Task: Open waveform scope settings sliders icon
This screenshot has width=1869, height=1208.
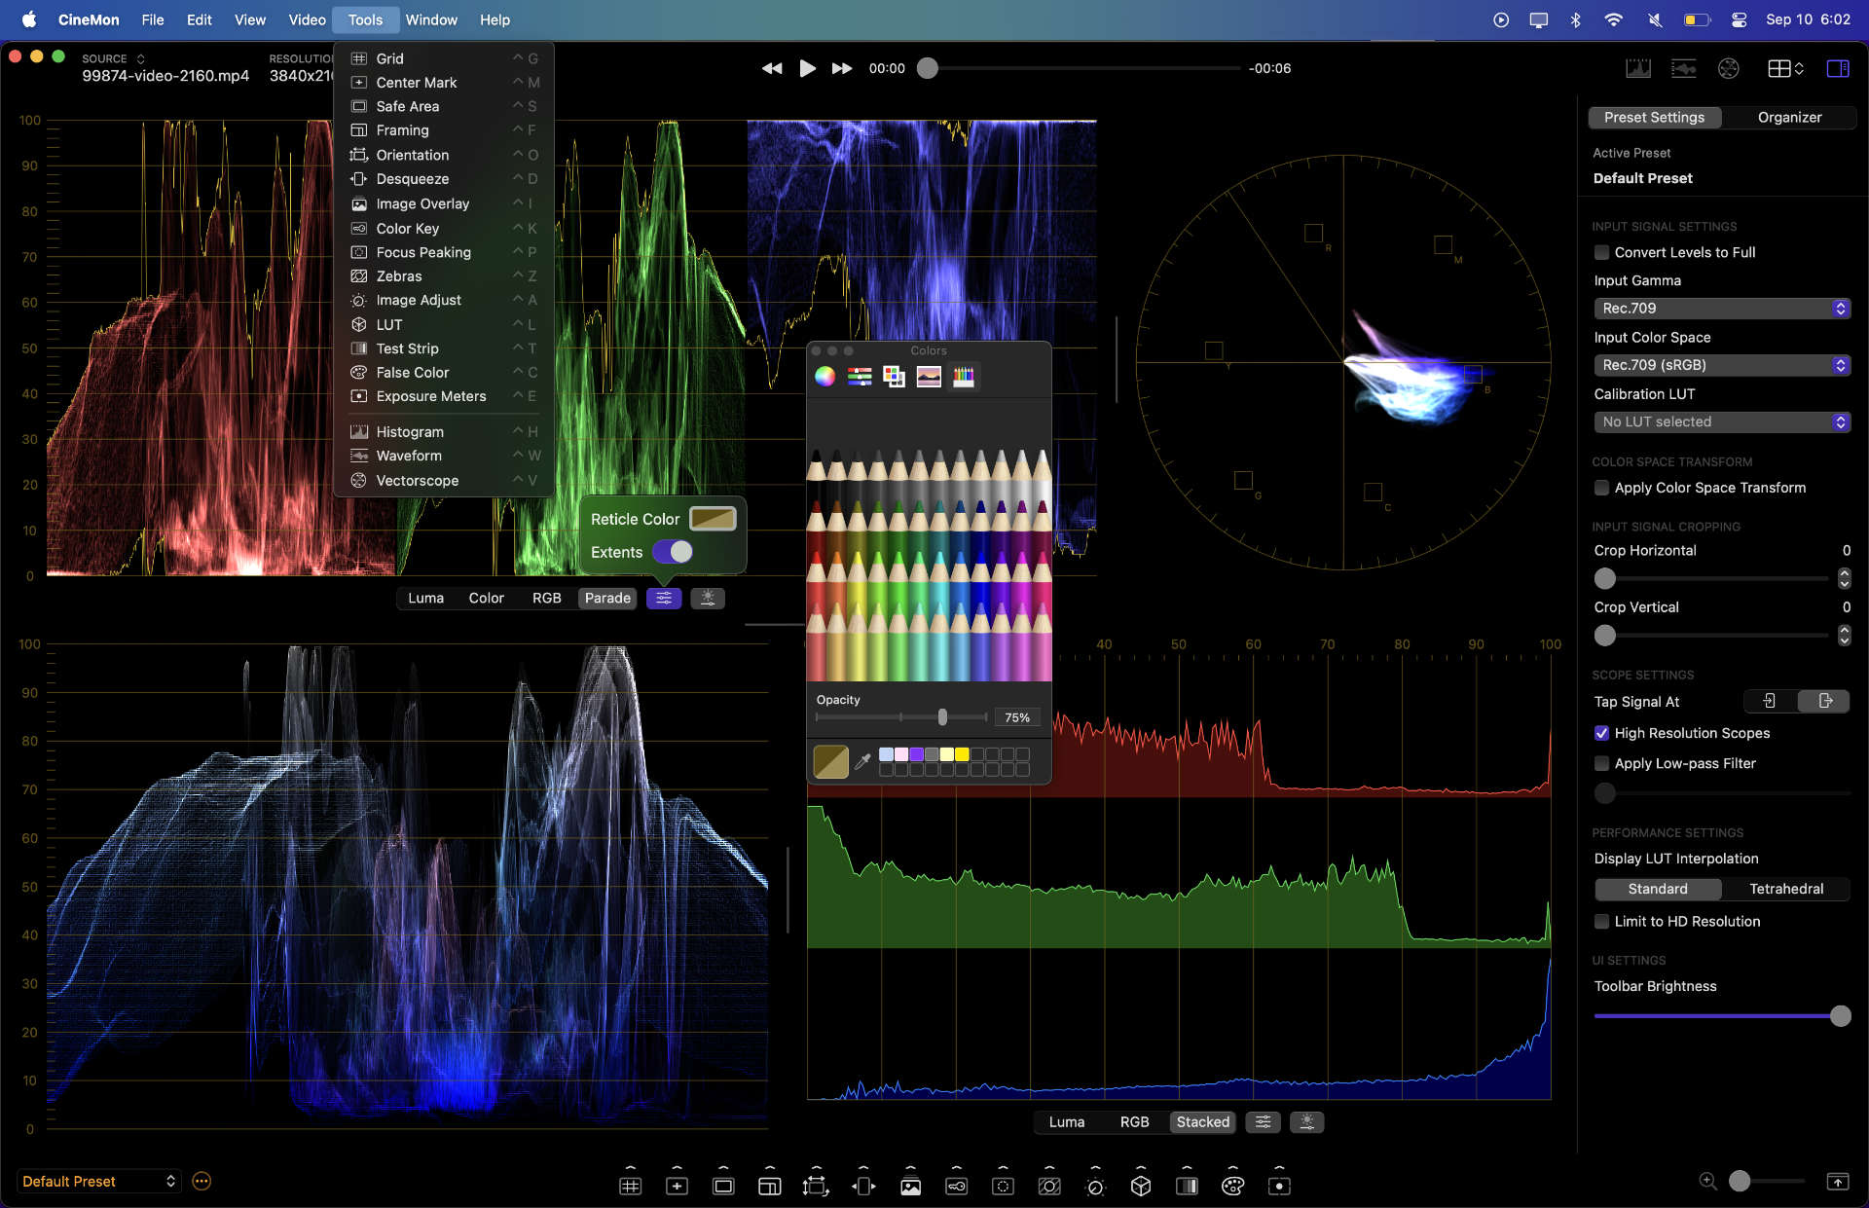Action: point(664,598)
